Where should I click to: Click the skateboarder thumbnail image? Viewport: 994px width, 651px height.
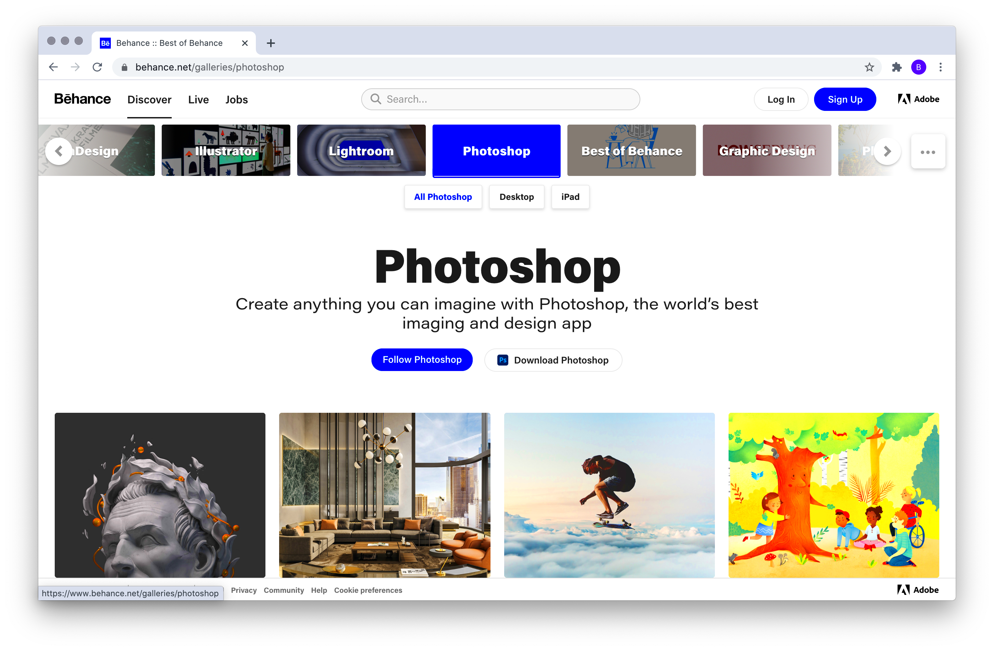coord(609,495)
